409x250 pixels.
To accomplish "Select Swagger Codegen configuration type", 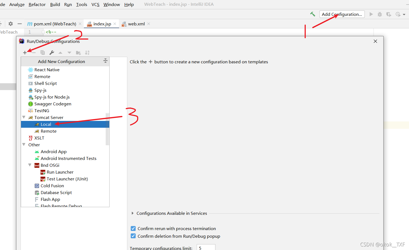I will click(65, 104).
